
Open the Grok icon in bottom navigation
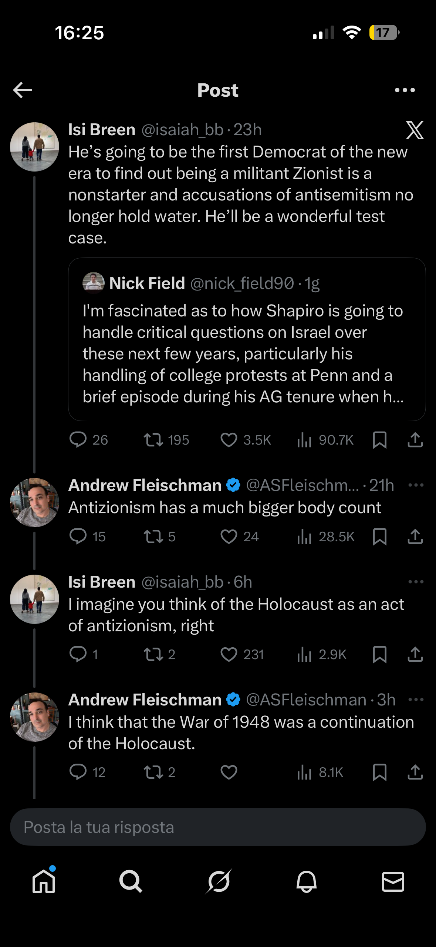(x=218, y=881)
